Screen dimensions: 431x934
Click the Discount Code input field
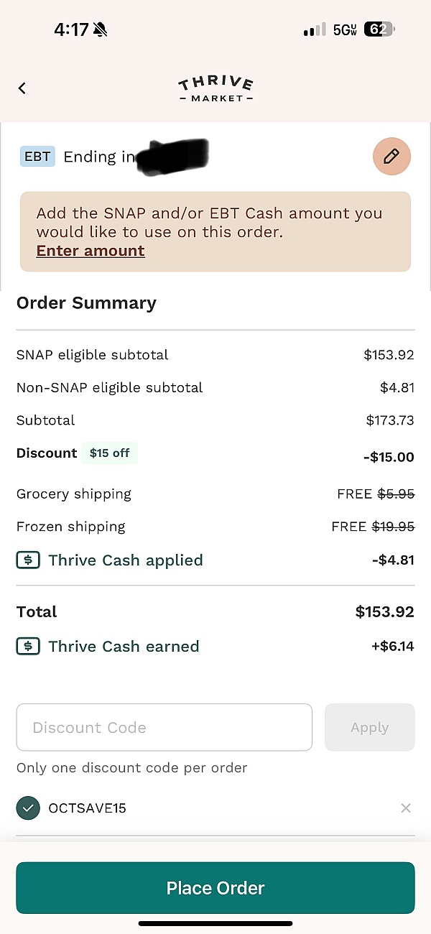(x=164, y=727)
